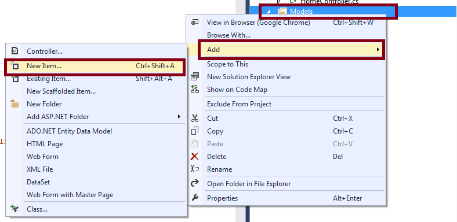Choose New Scaffolded Item...
457x222 pixels.
point(61,91)
